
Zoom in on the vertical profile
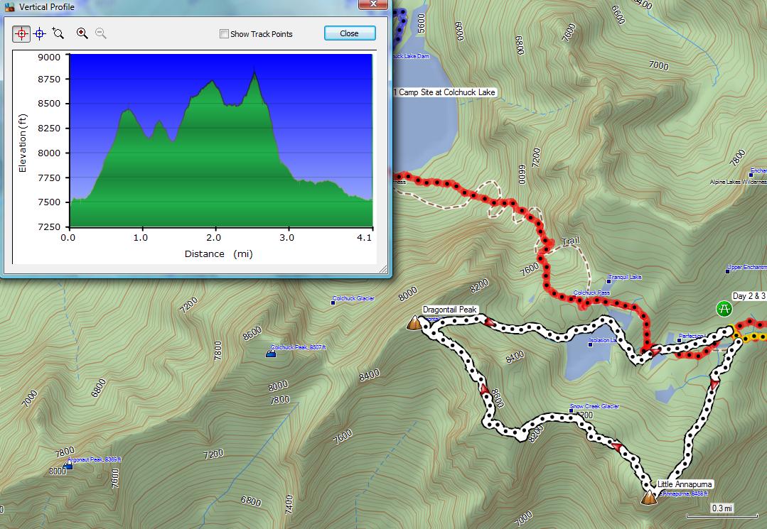[82, 33]
